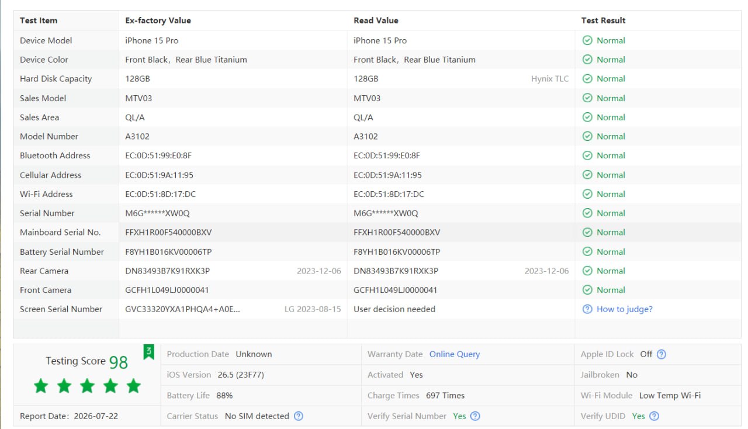
Task: Click ex-factory color Front Black, Rear Blue Titanium
Action: pos(186,60)
